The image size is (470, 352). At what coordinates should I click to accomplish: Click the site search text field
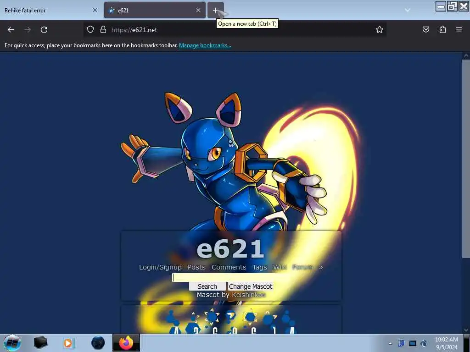pos(231,277)
